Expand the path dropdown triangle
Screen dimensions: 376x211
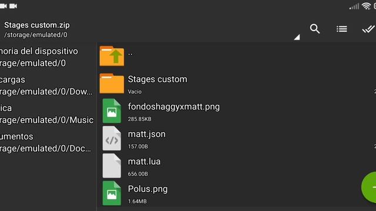pos(297,37)
